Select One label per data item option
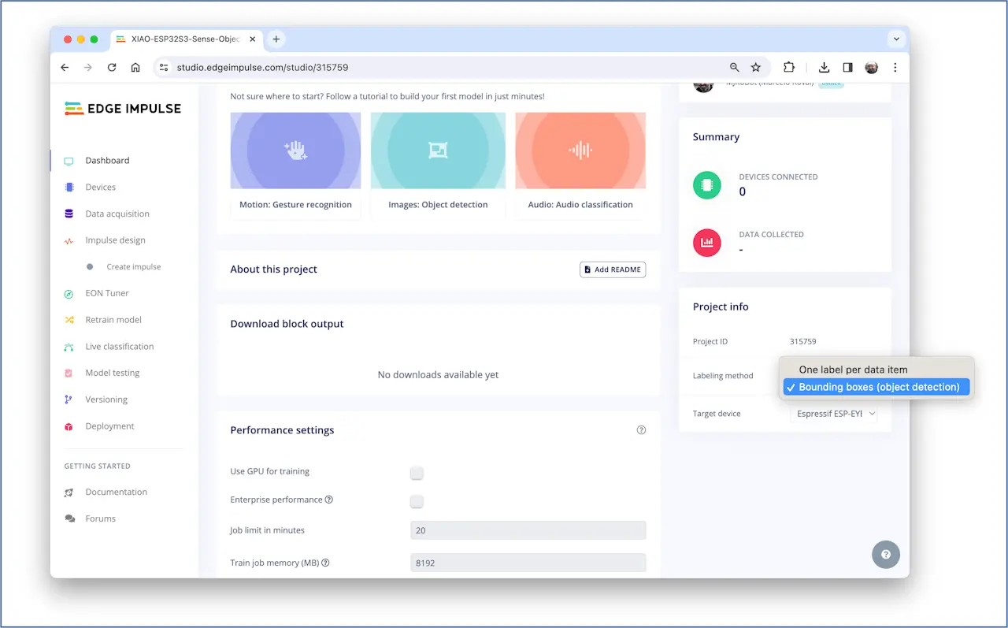 pyautogui.click(x=853, y=370)
